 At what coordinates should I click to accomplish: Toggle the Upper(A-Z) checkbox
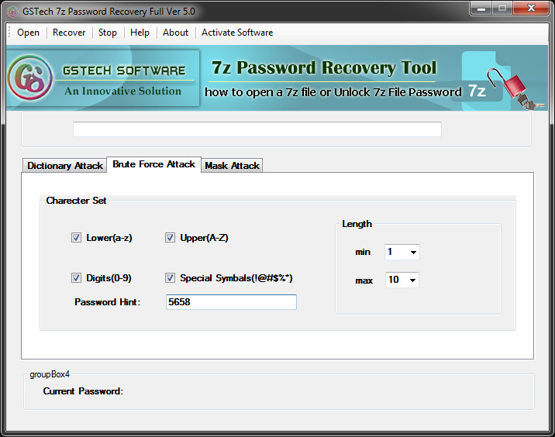coord(171,238)
